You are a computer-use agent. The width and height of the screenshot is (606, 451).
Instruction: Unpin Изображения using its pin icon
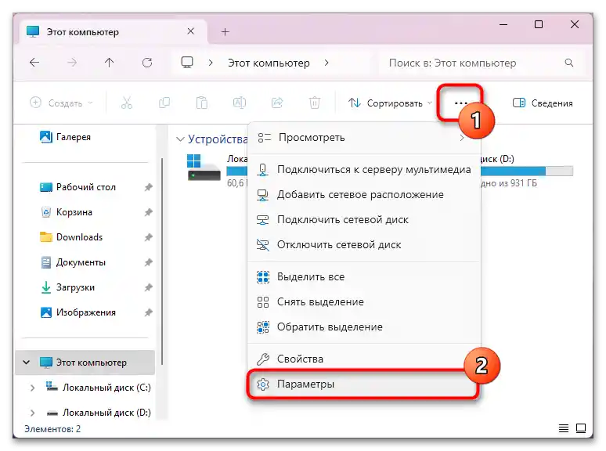pyautogui.click(x=149, y=312)
